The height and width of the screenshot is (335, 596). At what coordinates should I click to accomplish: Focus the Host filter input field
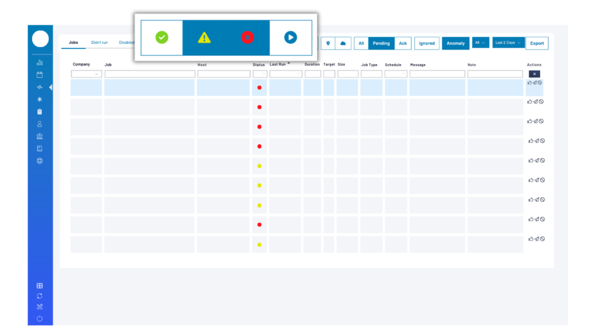point(223,74)
